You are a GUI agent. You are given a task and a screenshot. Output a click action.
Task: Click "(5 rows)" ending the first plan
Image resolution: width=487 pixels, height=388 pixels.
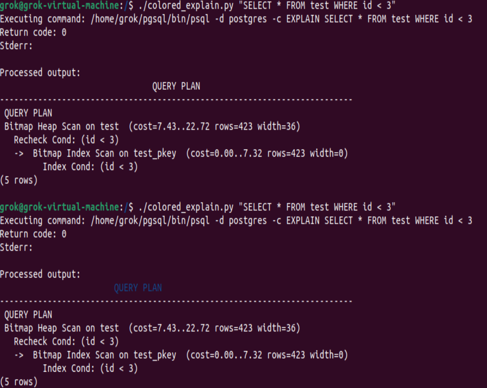click(x=19, y=180)
